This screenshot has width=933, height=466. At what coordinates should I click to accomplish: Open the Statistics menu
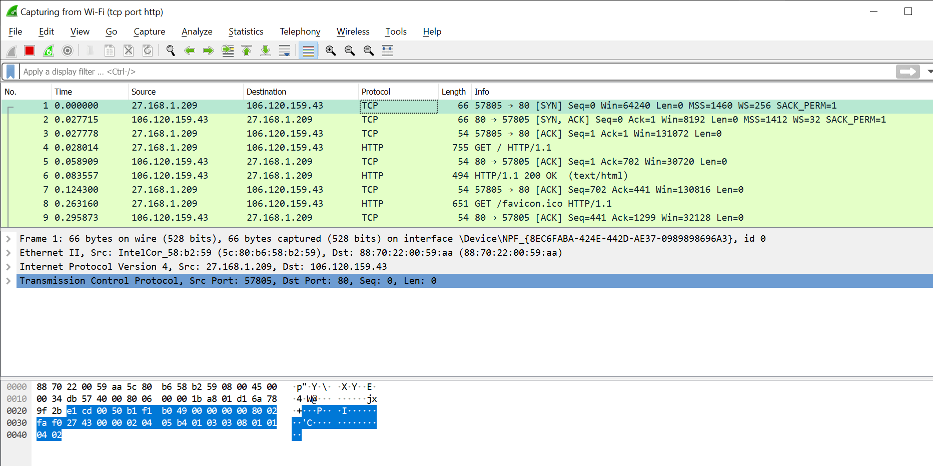[246, 32]
